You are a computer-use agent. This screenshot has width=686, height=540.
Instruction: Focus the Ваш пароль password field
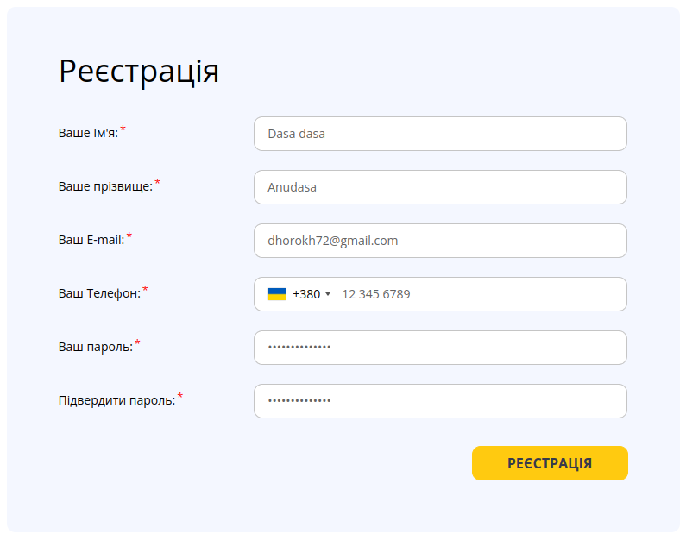click(x=440, y=348)
